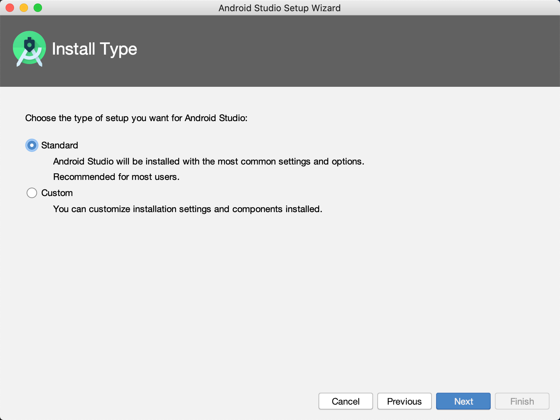Click the Install Type heading
This screenshot has width=560, height=420.
(x=94, y=49)
